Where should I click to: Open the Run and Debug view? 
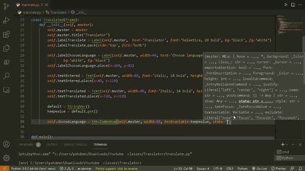point(6,20)
